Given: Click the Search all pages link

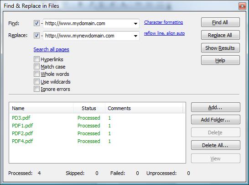Looking at the screenshot, I should click(51, 49).
